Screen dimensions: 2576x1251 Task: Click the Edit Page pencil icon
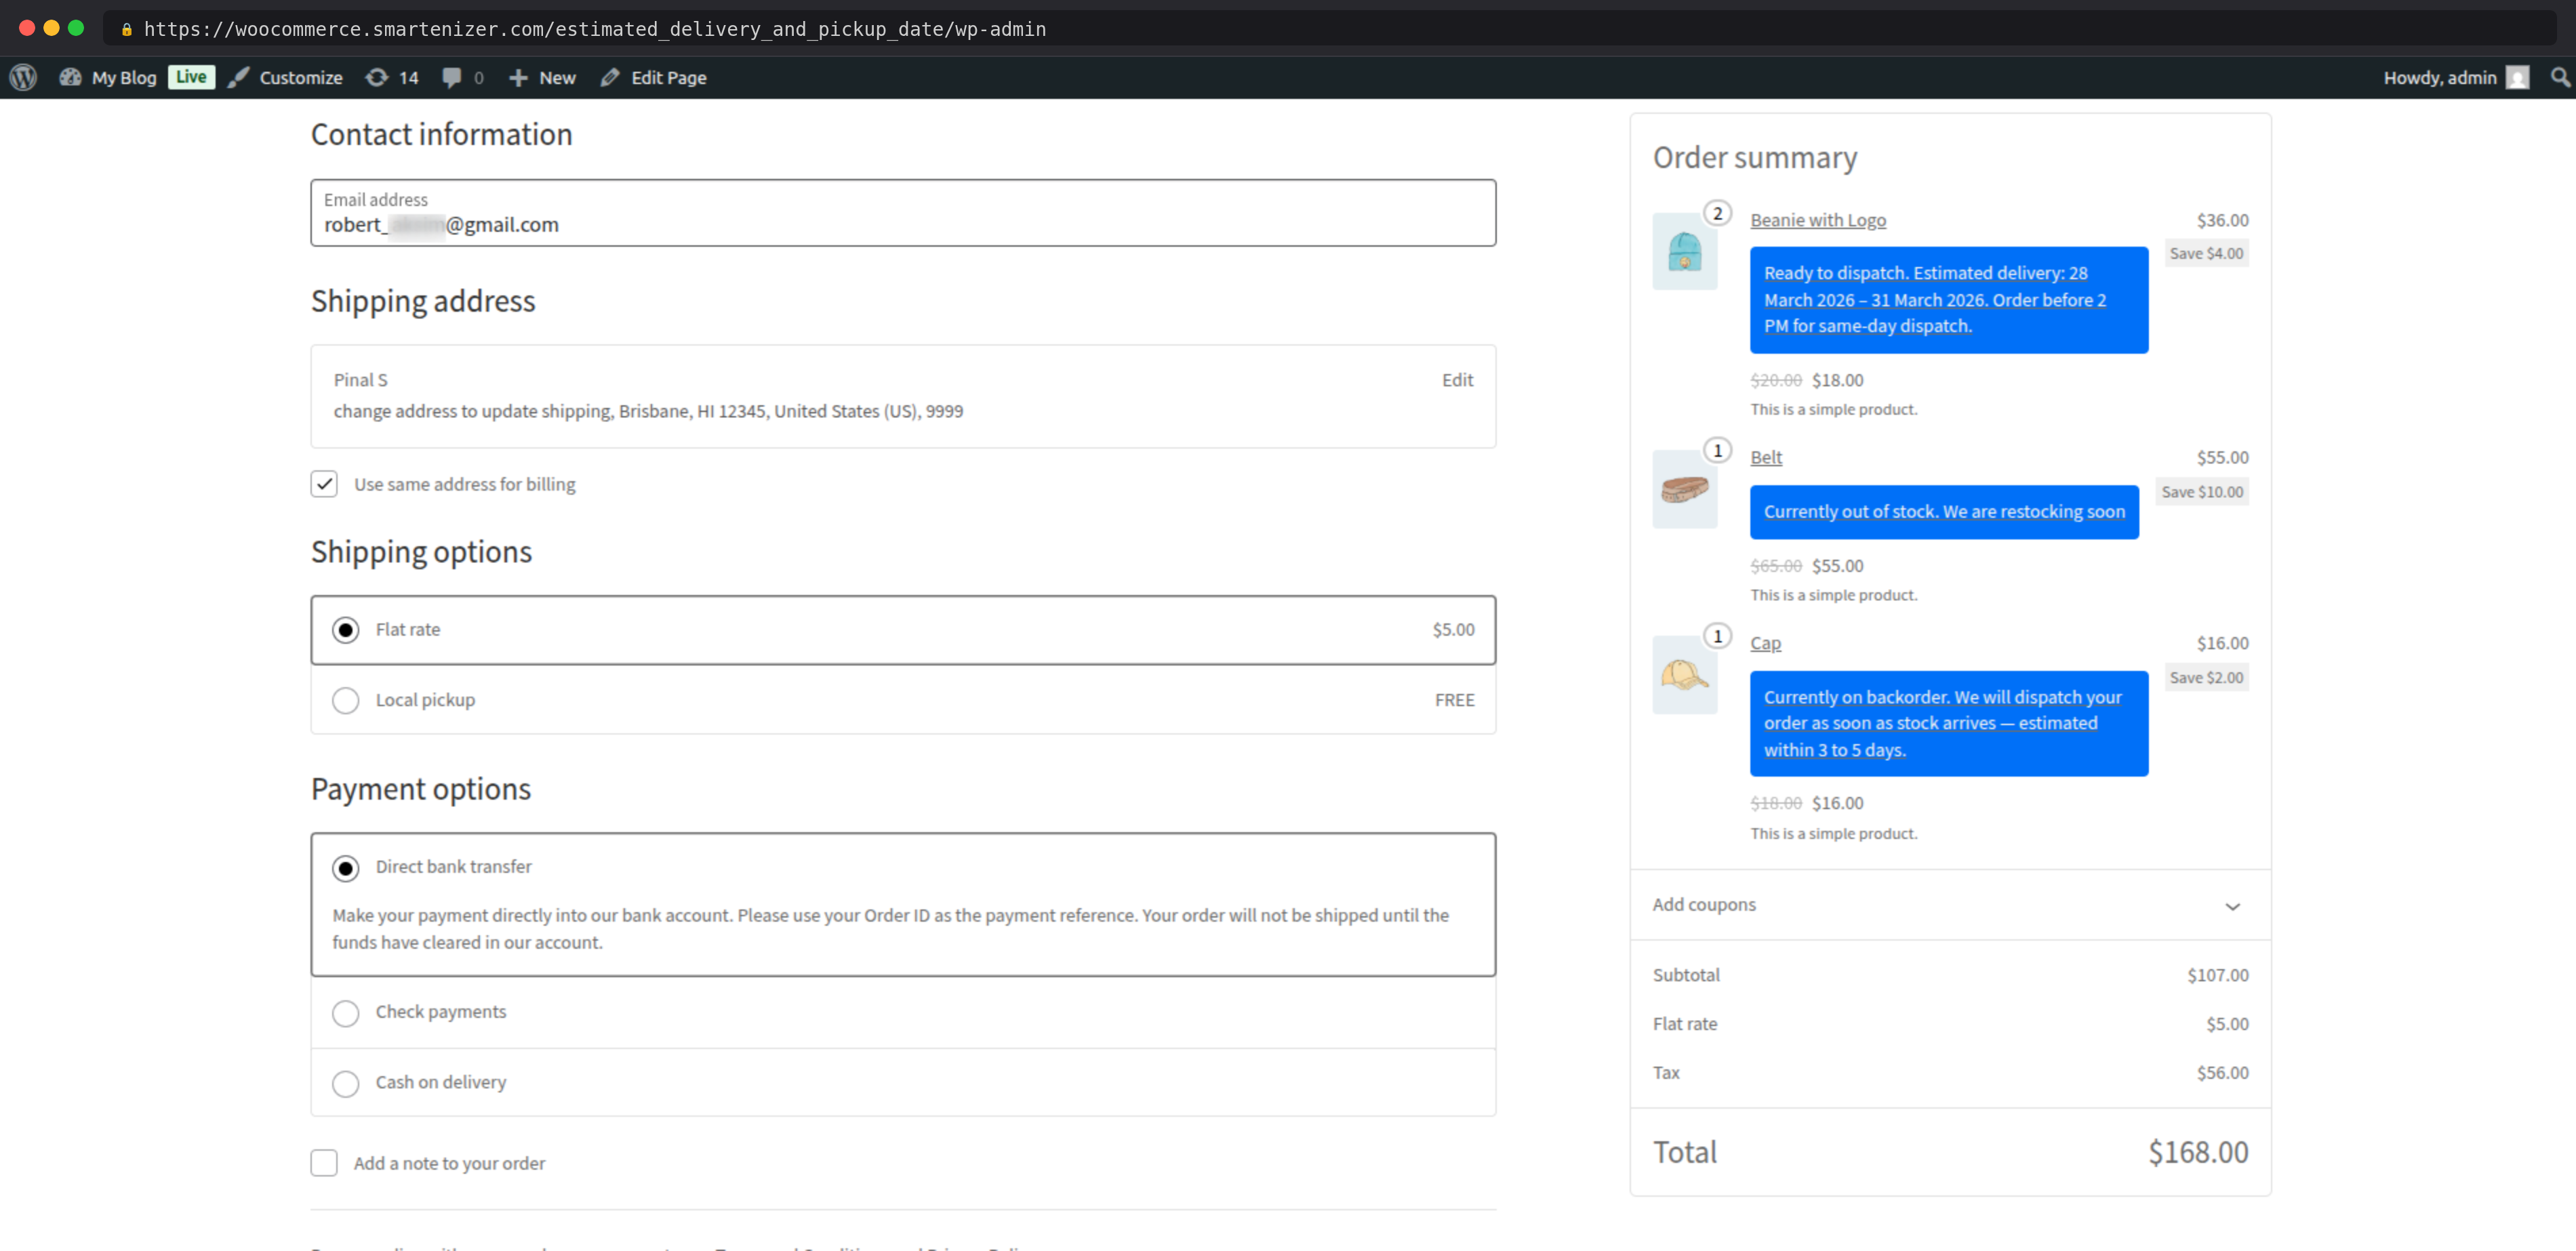[x=610, y=77]
